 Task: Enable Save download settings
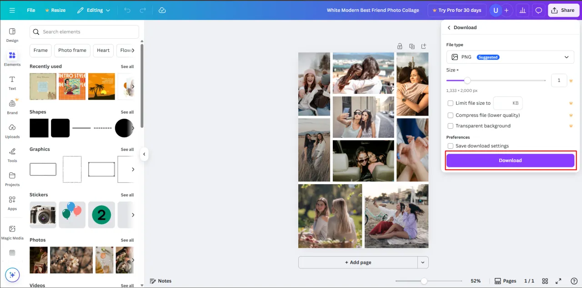(x=450, y=146)
